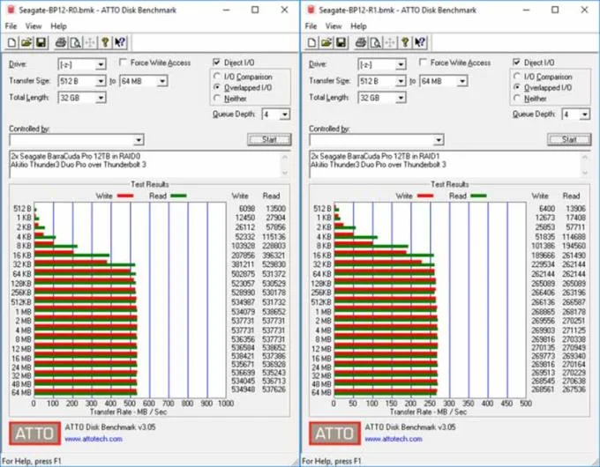600x467 pixels.
Task: Click the move crosshair icon in RAID0 window
Action: 90,42
